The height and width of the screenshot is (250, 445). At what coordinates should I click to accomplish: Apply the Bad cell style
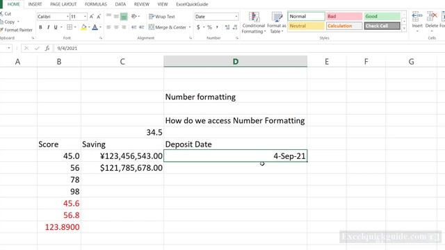pos(344,17)
